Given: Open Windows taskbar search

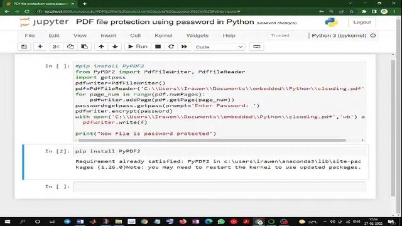Looking at the screenshot, I should coord(23,222).
